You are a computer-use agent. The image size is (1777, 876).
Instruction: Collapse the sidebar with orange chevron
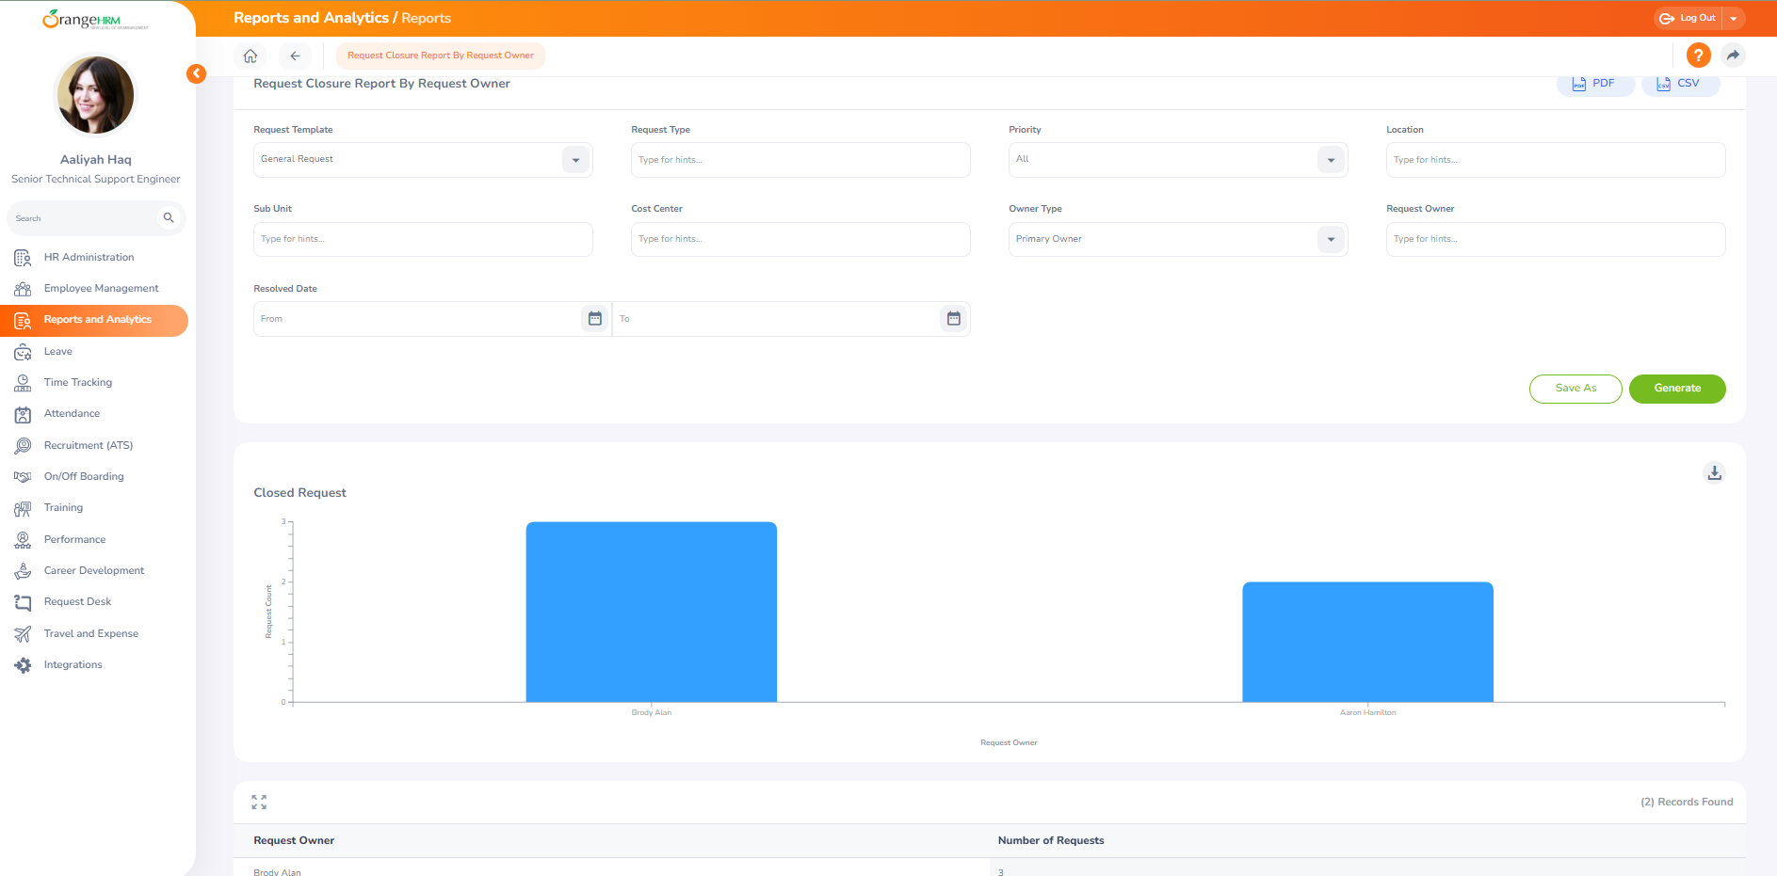(x=196, y=73)
